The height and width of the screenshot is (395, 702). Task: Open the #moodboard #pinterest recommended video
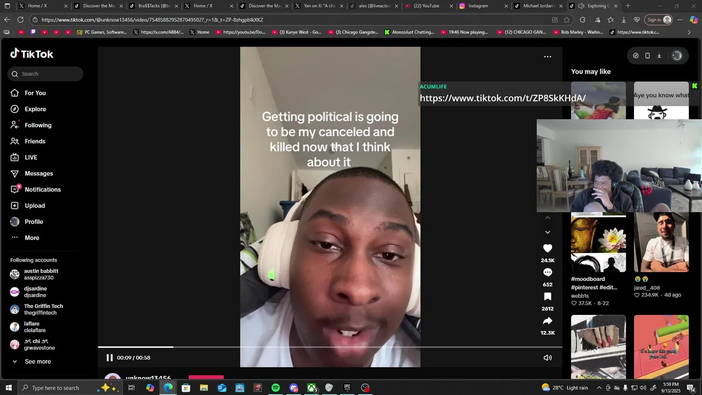click(x=598, y=242)
